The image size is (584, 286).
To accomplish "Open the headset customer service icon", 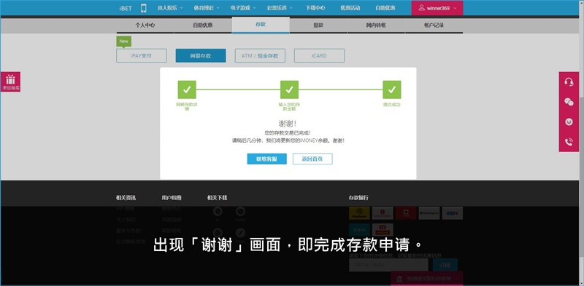I will click(x=569, y=82).
